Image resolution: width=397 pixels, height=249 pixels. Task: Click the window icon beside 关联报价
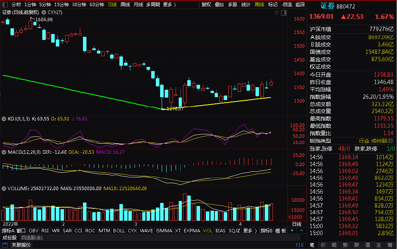(x=5, y=245)
